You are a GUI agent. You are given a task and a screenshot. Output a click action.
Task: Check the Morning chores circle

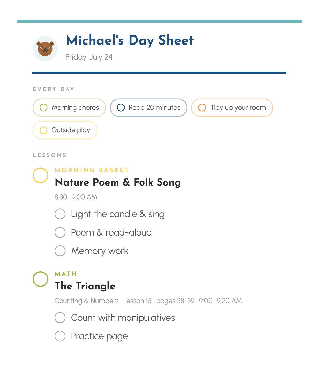(x=43, y=107)
